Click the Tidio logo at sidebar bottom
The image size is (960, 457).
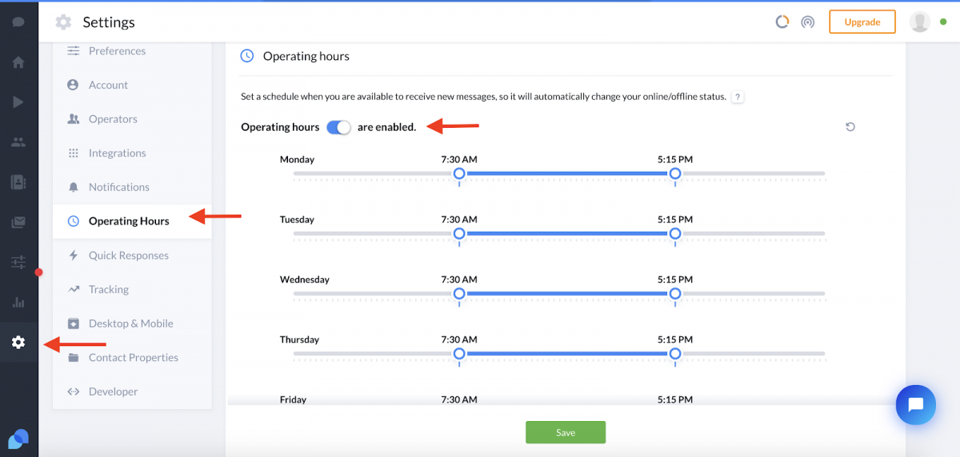tap(18, 439)
